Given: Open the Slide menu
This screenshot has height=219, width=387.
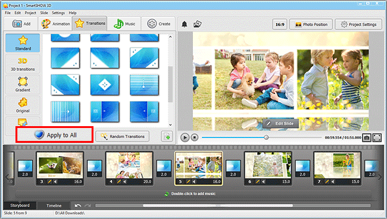Looking at the screenshot, I should point(44,13).
